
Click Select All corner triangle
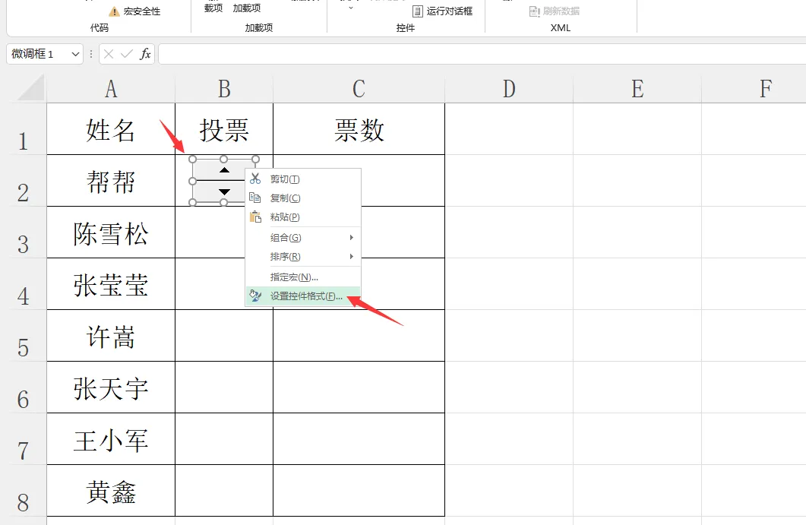(31, 88)
